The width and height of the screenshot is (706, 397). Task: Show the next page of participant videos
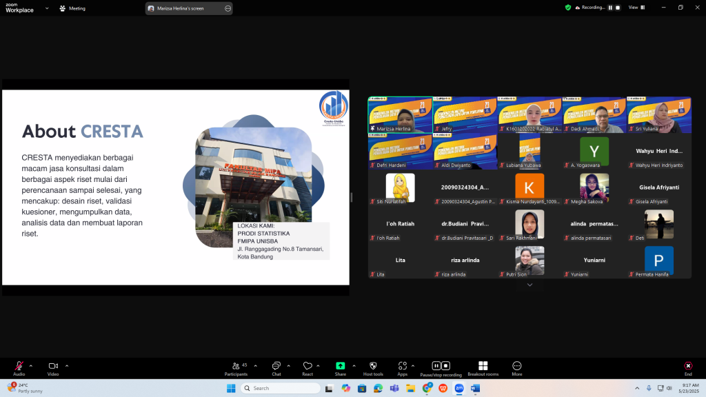(x=529, y=285)
